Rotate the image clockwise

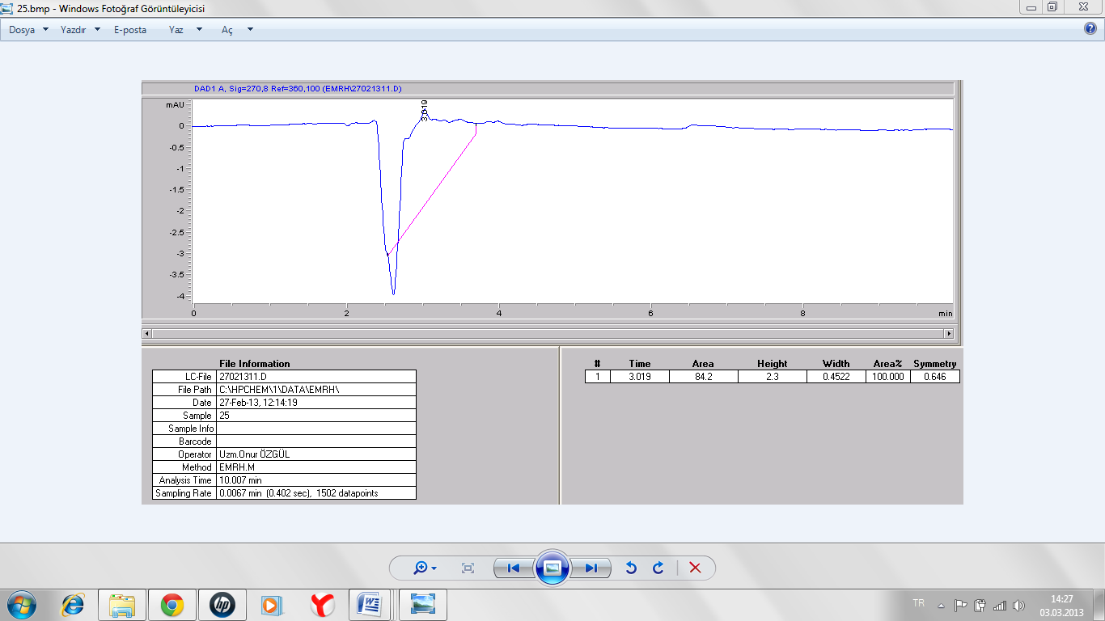click(658, 568)
